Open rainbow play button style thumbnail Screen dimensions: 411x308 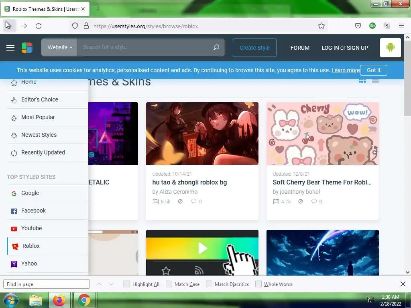202,253
